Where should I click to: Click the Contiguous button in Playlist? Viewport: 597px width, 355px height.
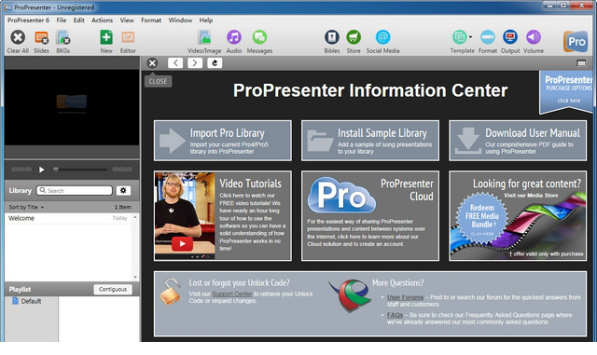pyautogui.click(x=113, y=289)
